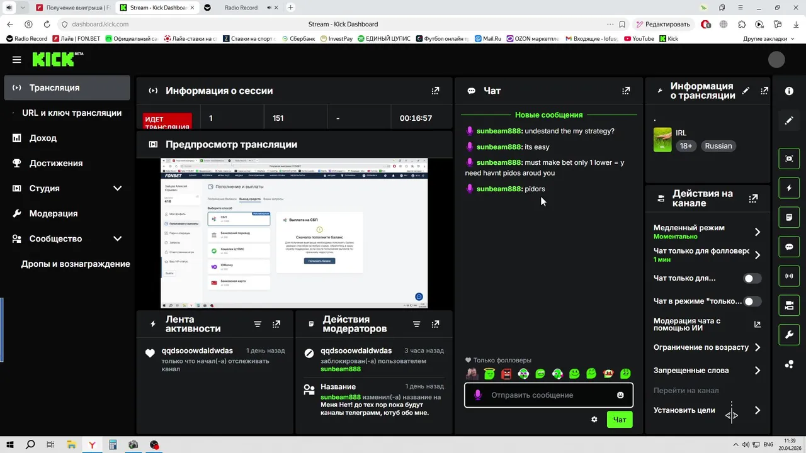806x453 pixels.
Task: Open Запрещенные слова chevron
Action: point(758,371)
